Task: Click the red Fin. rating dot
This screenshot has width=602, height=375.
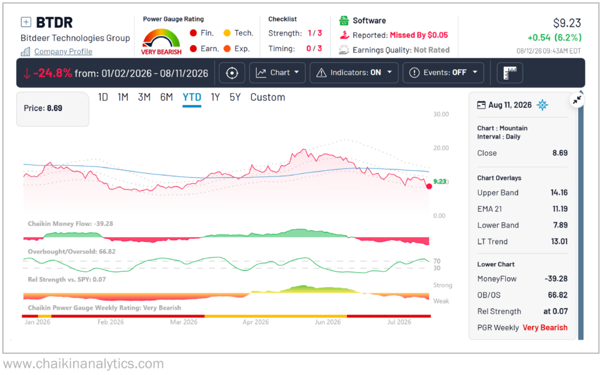Action: [193, 33]
